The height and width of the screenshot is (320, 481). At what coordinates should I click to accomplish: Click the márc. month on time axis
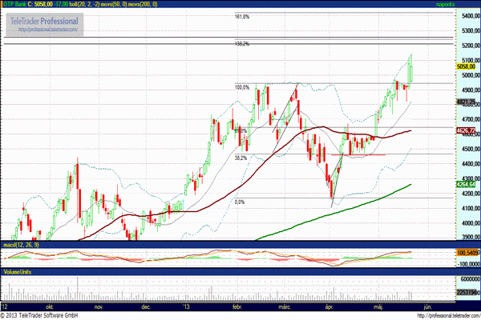(x=285, y=307)
